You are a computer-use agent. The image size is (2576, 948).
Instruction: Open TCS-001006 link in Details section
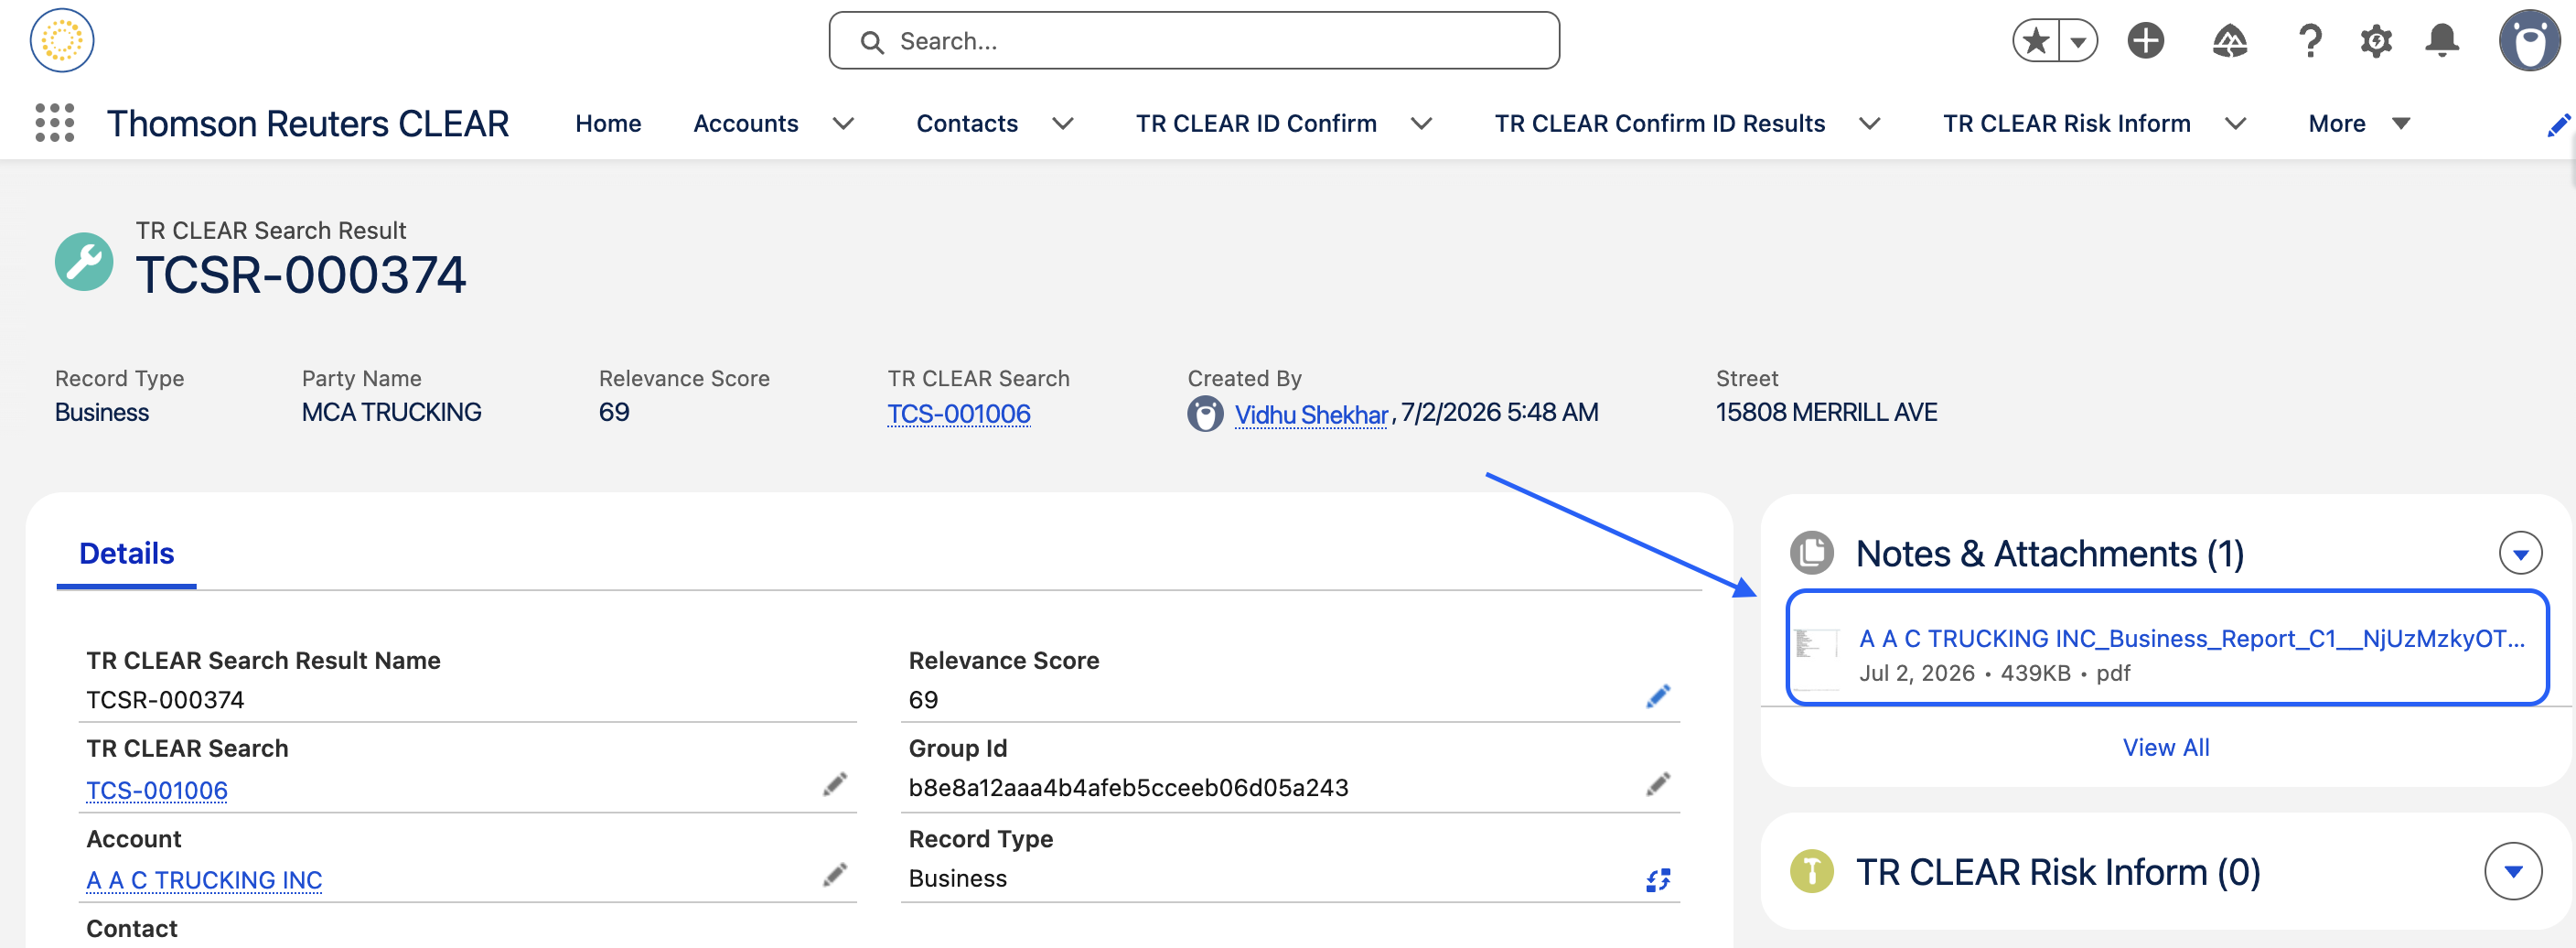click(157, 790)
